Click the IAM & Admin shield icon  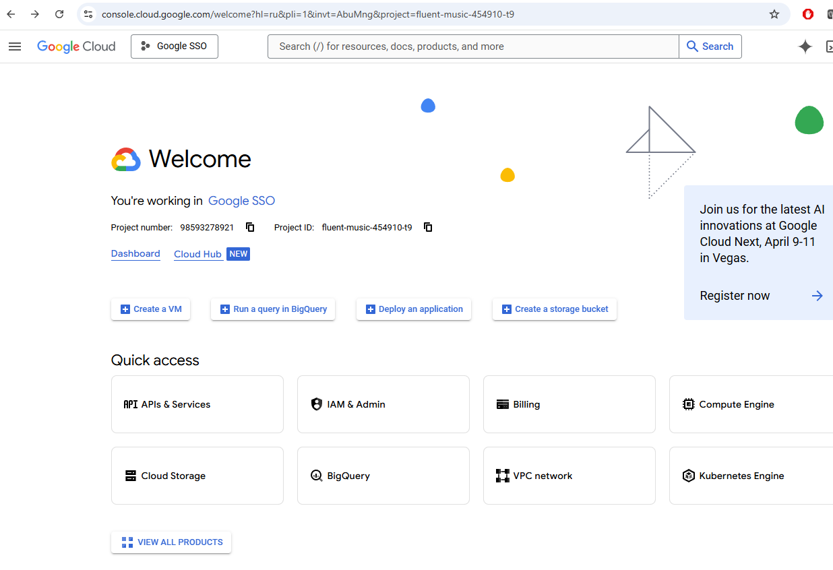click(316, 404)
